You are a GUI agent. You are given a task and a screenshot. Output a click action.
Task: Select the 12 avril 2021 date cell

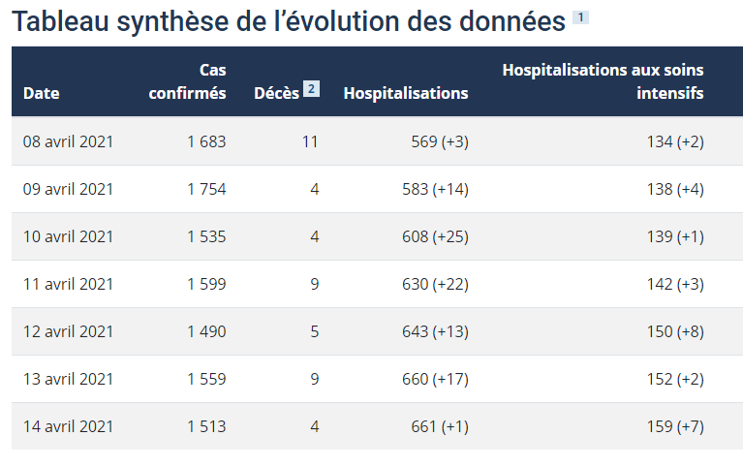[68, 331]
